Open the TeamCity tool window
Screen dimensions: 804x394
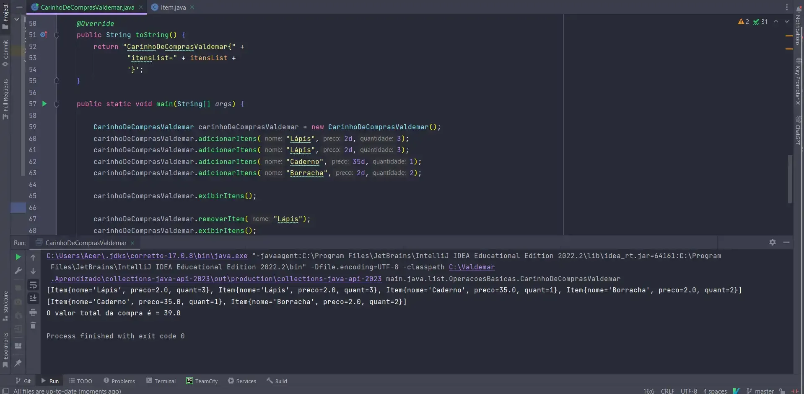pyautogui.click(x=202, y=381)
